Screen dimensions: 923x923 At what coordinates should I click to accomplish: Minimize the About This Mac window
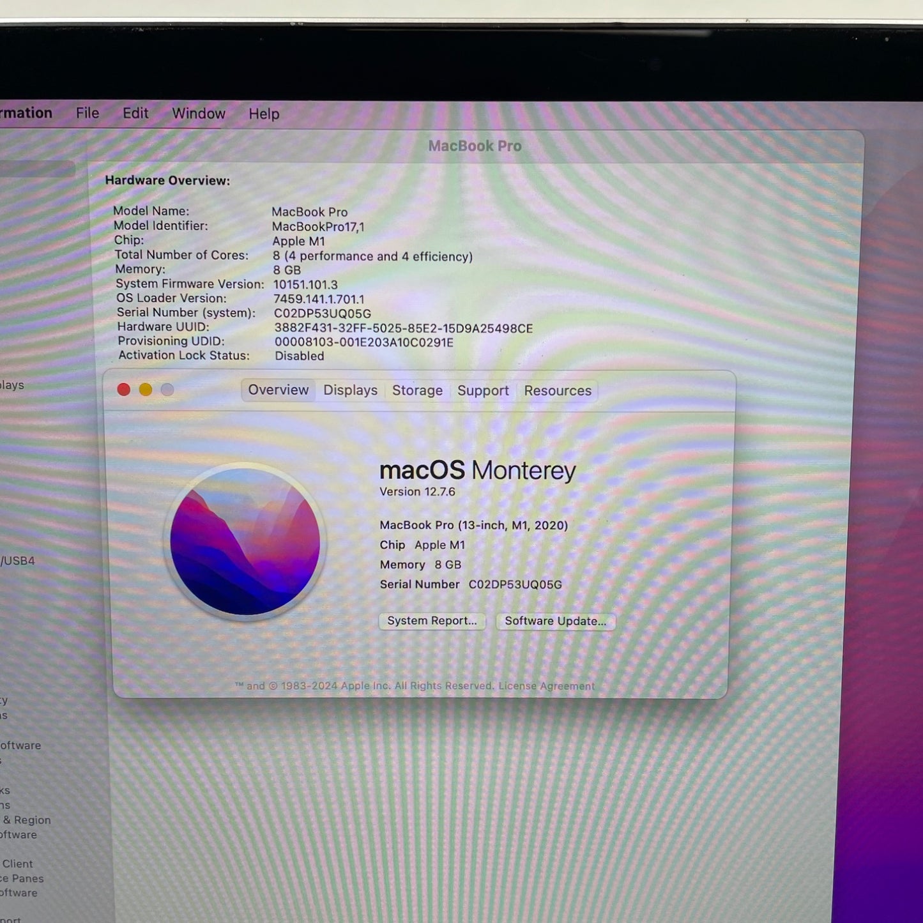(x=146, y=390)
